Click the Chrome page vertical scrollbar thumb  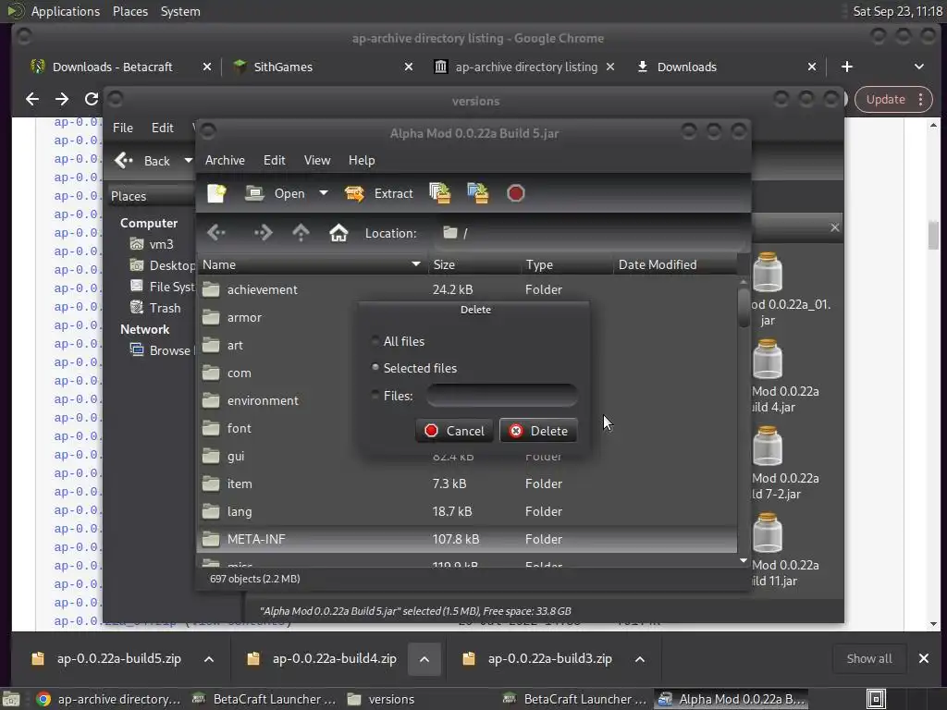[933, 236]
